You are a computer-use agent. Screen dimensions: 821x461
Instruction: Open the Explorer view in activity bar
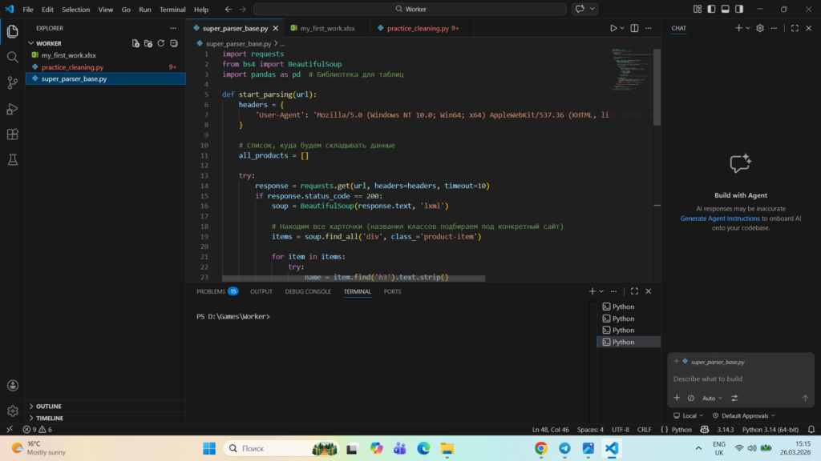tap(13, 31)
